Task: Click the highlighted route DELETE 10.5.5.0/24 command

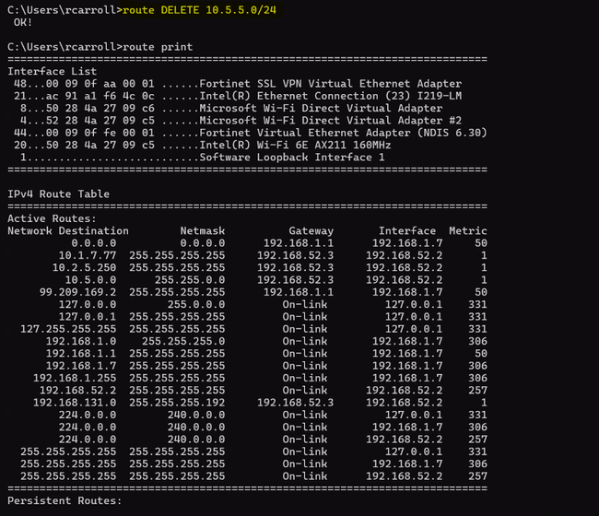Action: coord(199,10)
